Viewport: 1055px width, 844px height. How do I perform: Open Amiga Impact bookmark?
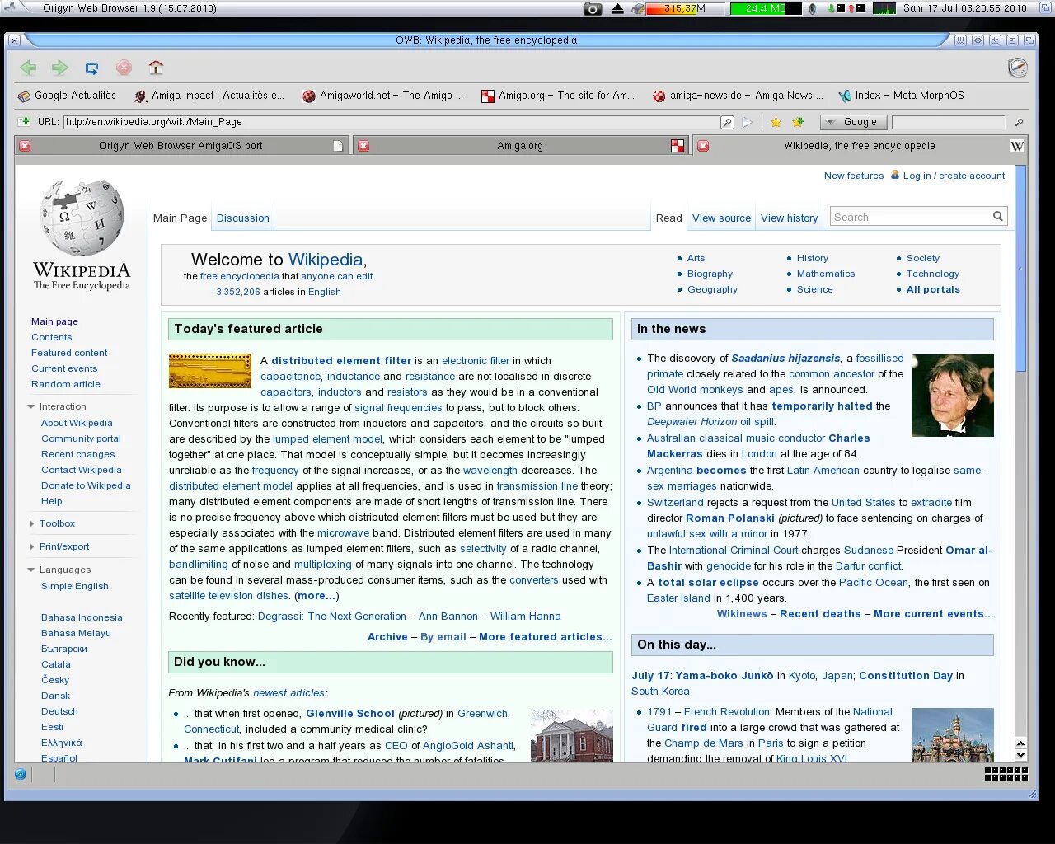[x=209, y=96]
